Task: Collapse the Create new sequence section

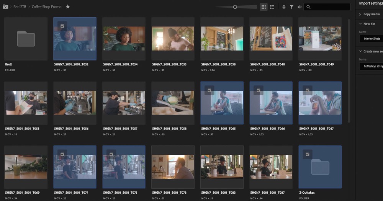Action: pos(360,51)
